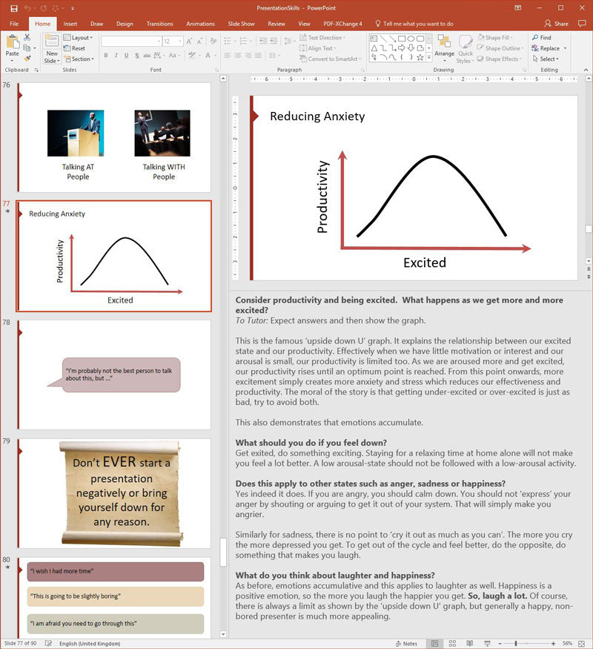Viewport: 593px width, 649px height.
Task: Toggle center text alignment
Action: click(x=238, y=55)
